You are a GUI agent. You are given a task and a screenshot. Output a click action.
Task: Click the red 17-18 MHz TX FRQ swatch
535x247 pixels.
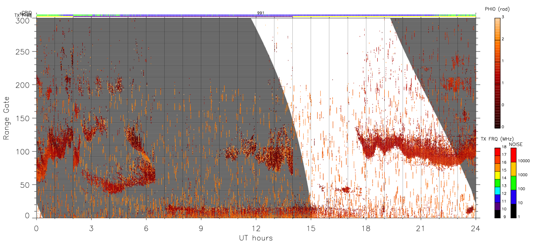tap(498, 152)
